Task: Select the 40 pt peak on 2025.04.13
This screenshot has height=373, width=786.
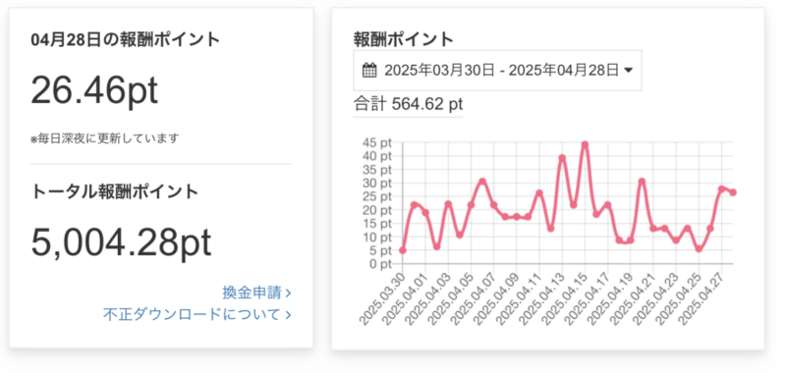Action: [562, 158]
